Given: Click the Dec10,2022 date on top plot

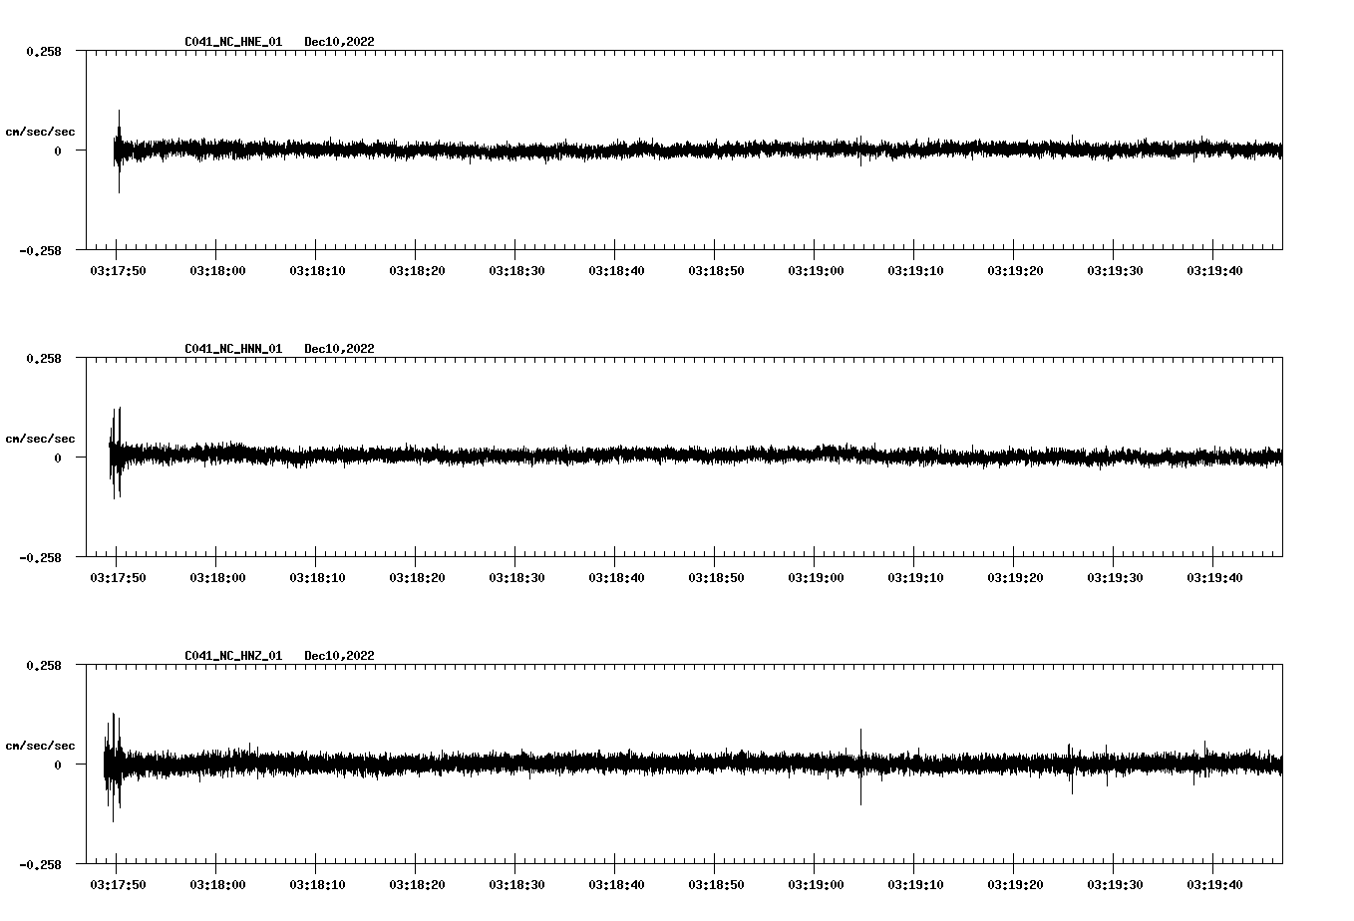Looking at the screenshot, I should (x=340, y=43).
